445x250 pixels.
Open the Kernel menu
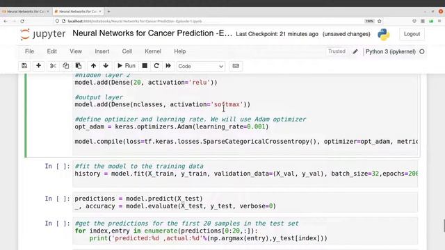point(153,51)
